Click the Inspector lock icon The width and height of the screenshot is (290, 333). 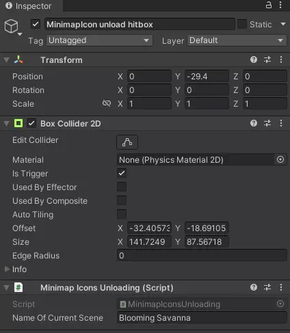pos(269,5)
